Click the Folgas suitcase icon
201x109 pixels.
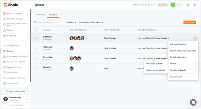click(x=4, y=30)
